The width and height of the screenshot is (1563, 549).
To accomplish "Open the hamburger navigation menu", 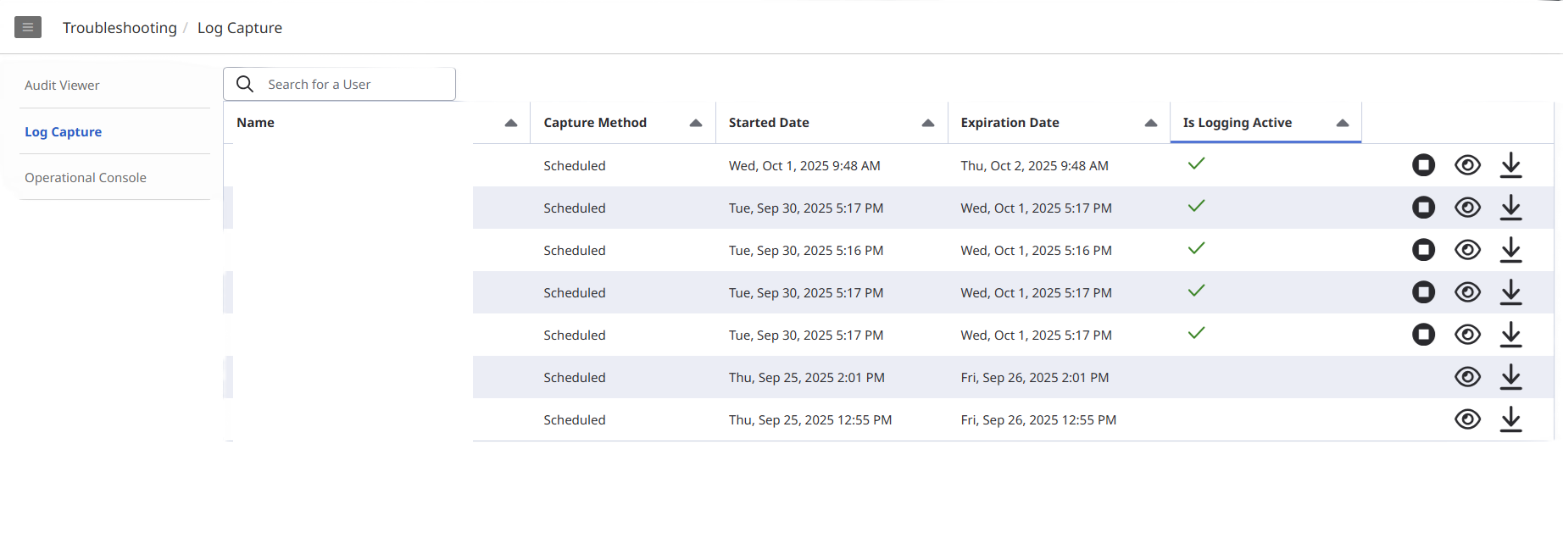I will pyautogui.click(x=28, y=27).
